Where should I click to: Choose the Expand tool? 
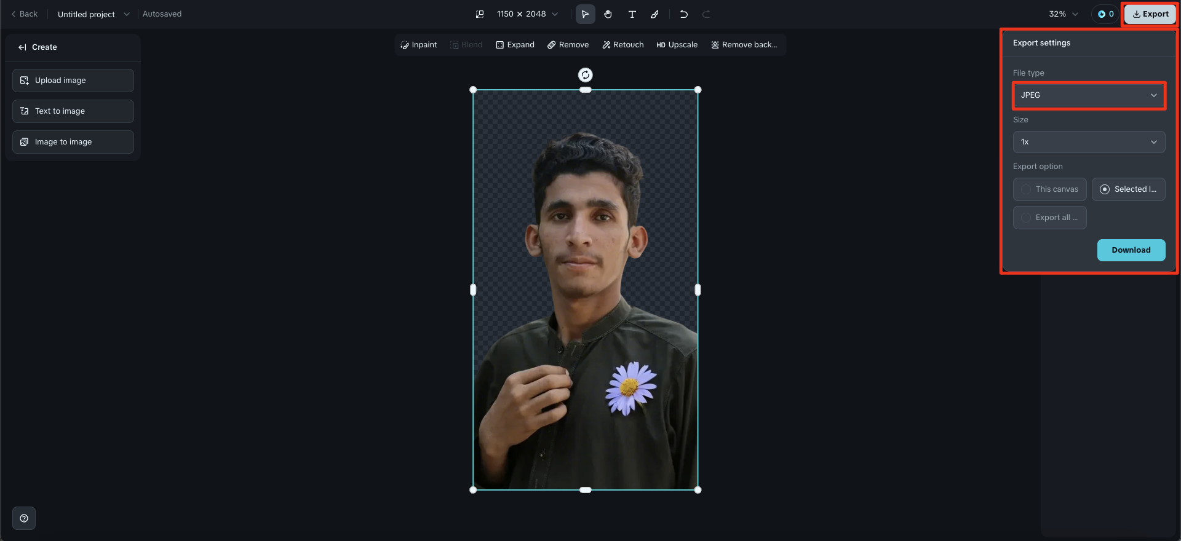[515, 45]
